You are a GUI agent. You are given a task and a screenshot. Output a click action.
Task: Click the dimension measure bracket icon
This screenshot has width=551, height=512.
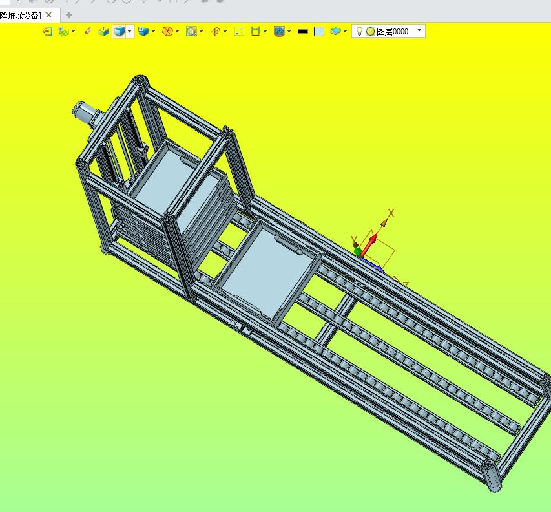click(255, 31)
